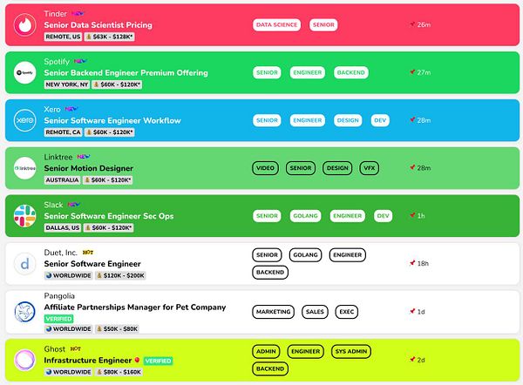Open the Duet, Inc. logo
Viewport: 523px width, 385px height.
pos(24,264)
